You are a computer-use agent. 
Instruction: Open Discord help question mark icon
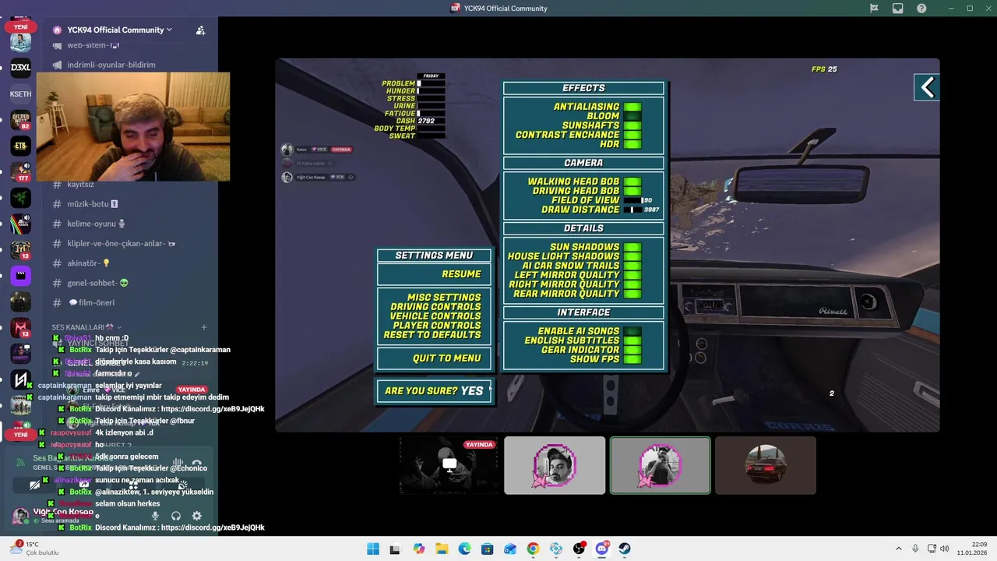click(922, 9)
